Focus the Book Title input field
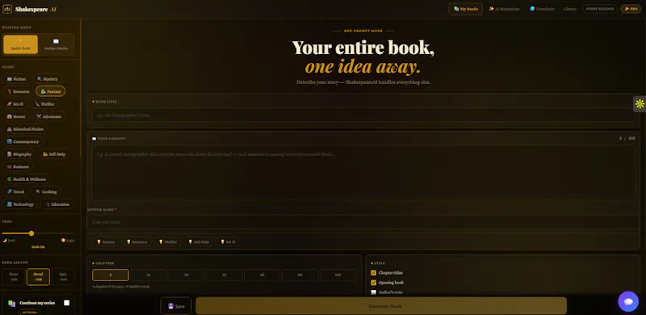 coord(363,115)
